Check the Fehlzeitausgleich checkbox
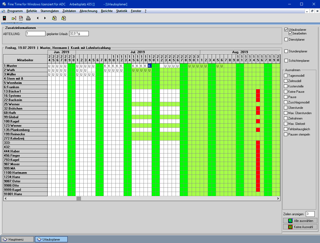320x243 pixels. [286, 129]
